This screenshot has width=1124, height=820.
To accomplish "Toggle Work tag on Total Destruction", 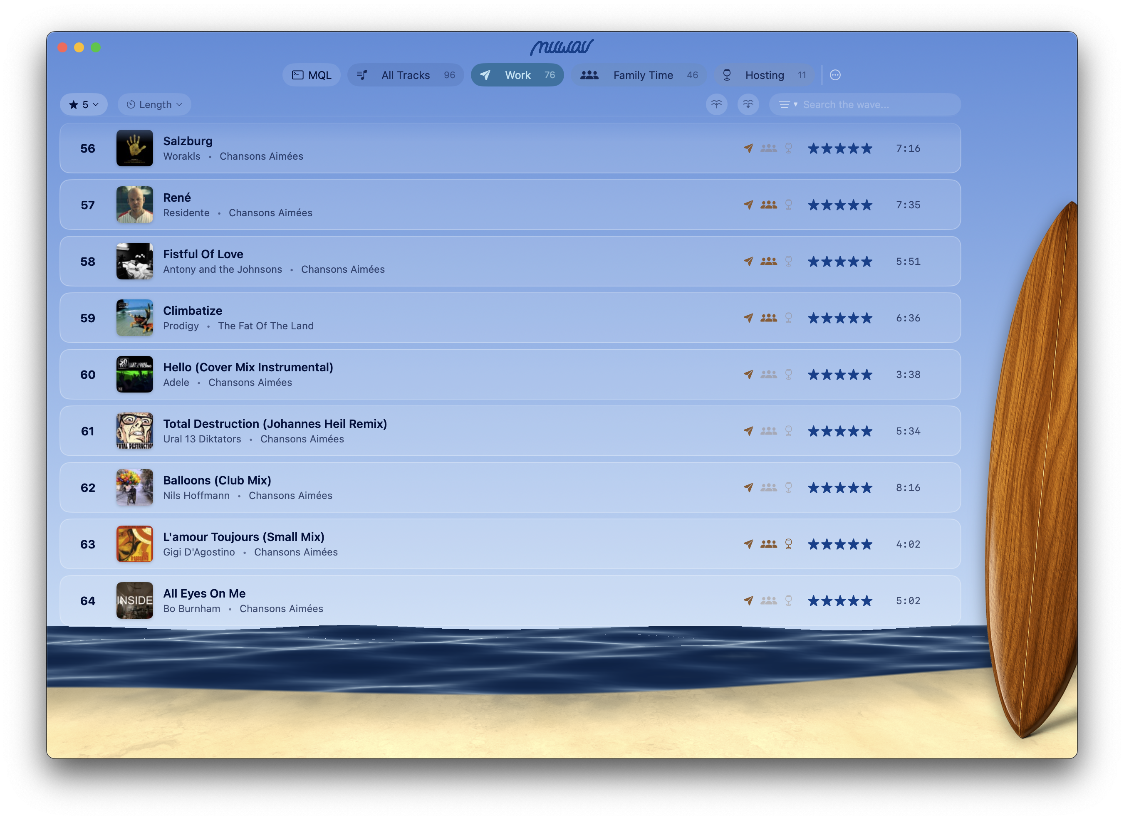I will click(x=748, y=431).
